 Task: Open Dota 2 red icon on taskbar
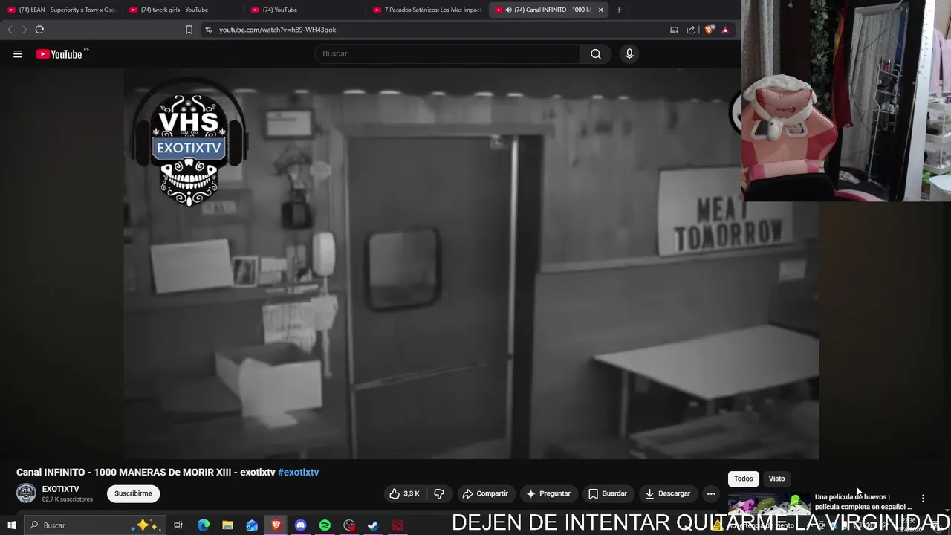pyautogui.click(x=397, y=525)
